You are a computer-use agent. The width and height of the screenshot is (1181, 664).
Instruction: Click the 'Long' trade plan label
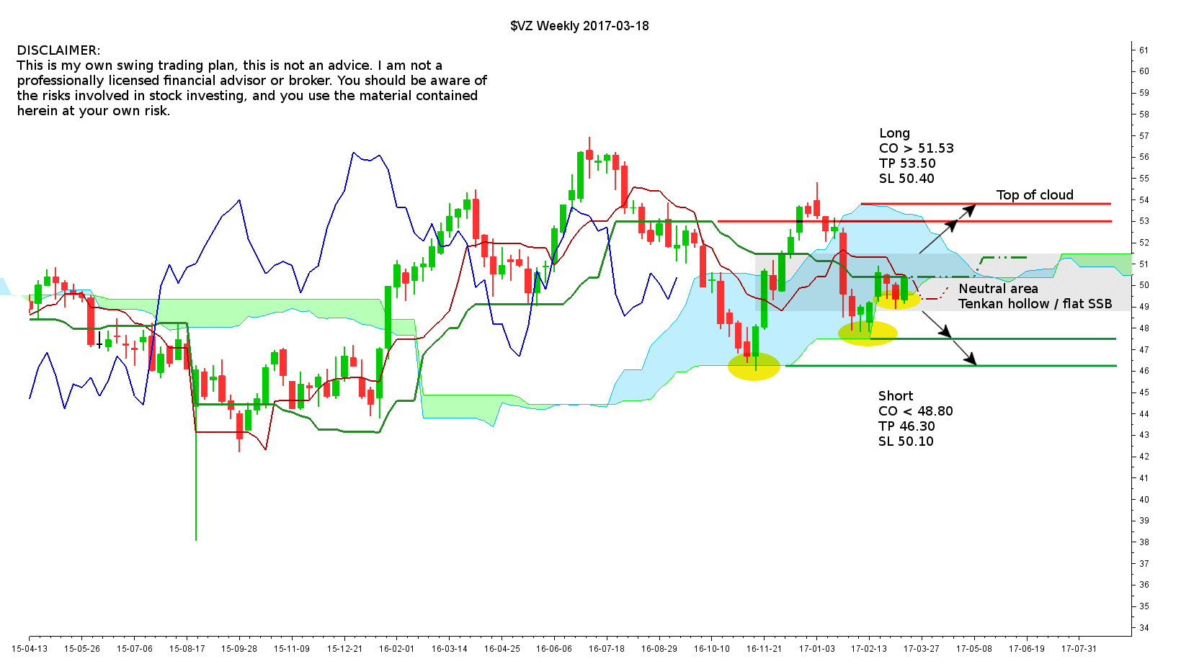click(x=894, y=133)
